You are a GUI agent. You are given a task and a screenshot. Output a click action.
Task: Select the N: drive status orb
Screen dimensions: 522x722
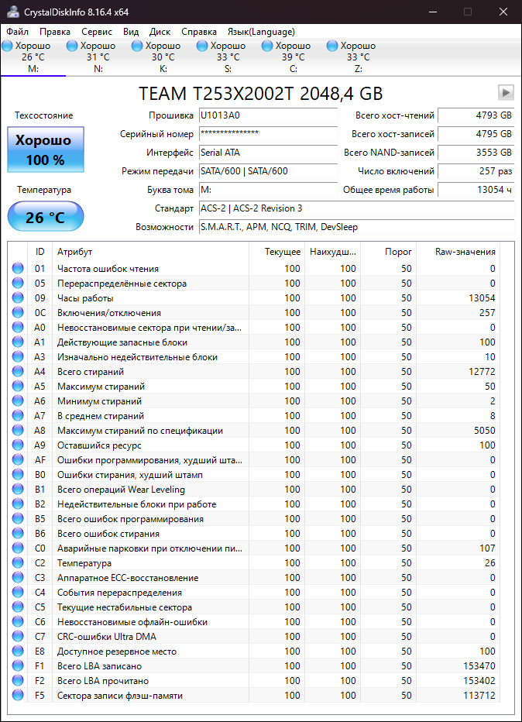72,46
